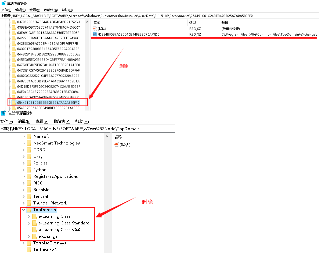
Task: Open 帮助(H) menu in lower registry editor
Action: 82,122
